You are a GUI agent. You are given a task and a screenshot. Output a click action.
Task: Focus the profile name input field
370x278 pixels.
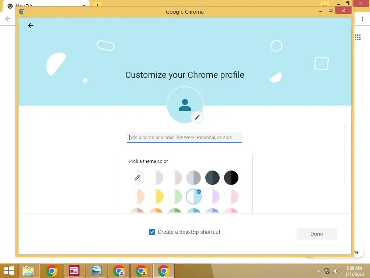pyautogui.click(x=184, y=137)
